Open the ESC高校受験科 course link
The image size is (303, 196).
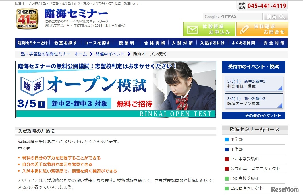pos(245,178)
